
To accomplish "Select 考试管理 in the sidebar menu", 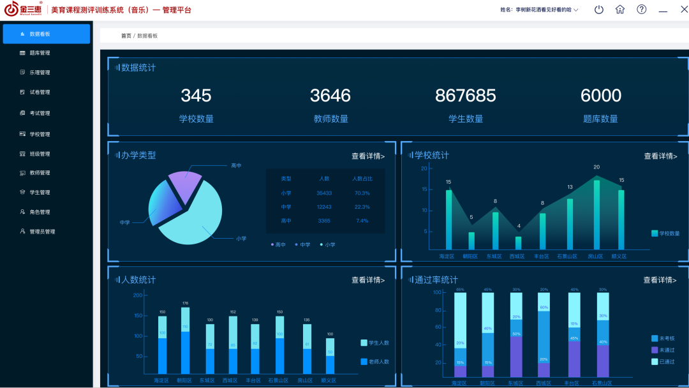I will [x=40, y=113].
